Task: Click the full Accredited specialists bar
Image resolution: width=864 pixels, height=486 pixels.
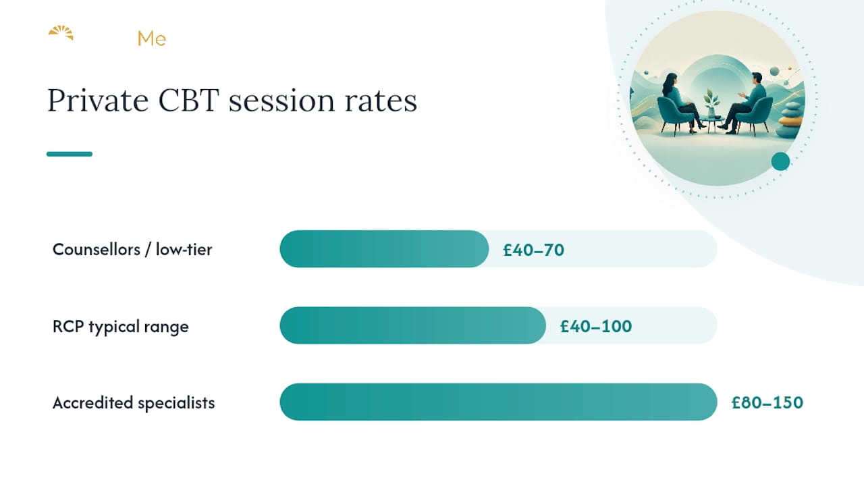Action: 498,402
